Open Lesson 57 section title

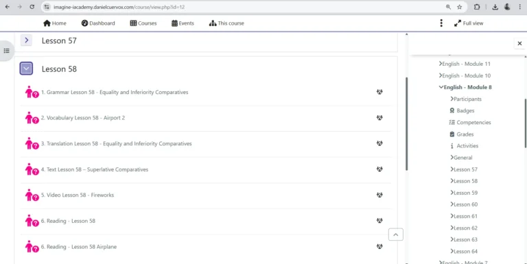click(x=59, y=40)
